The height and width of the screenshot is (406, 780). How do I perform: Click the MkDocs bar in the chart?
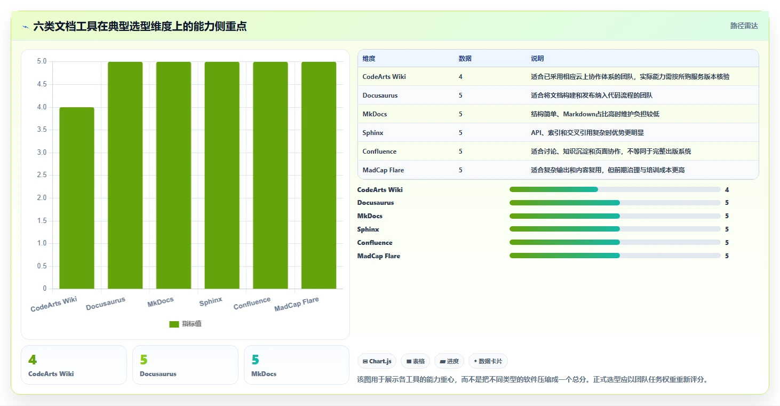tap(173, 176)
